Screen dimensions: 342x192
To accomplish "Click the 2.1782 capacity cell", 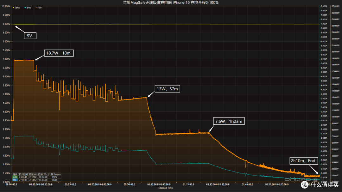I will point(33,177).
